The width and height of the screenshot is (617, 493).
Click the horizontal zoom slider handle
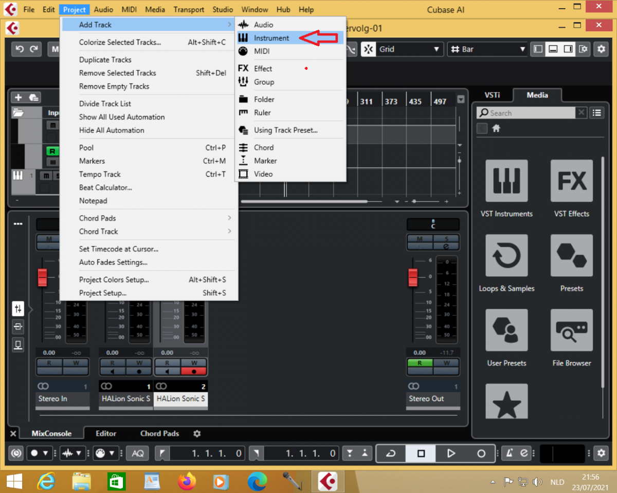click(x=414, y=202)
